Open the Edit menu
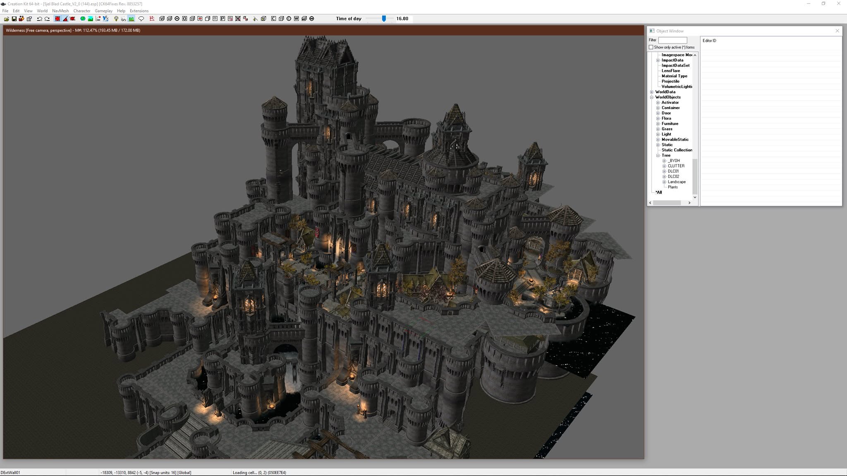The width and height of the screenshot is (847, 476). pyautogui.click(x=16, y=11)
